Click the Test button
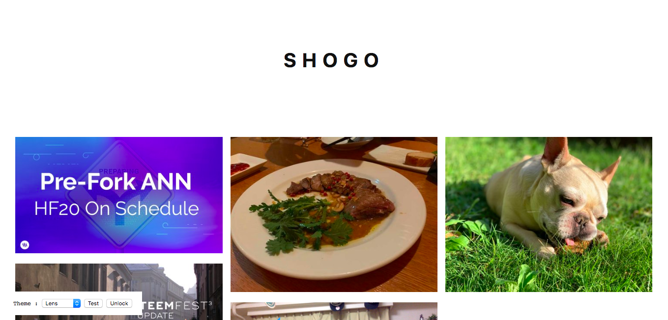This screenshot has width=668, height=320. [93, 303]
